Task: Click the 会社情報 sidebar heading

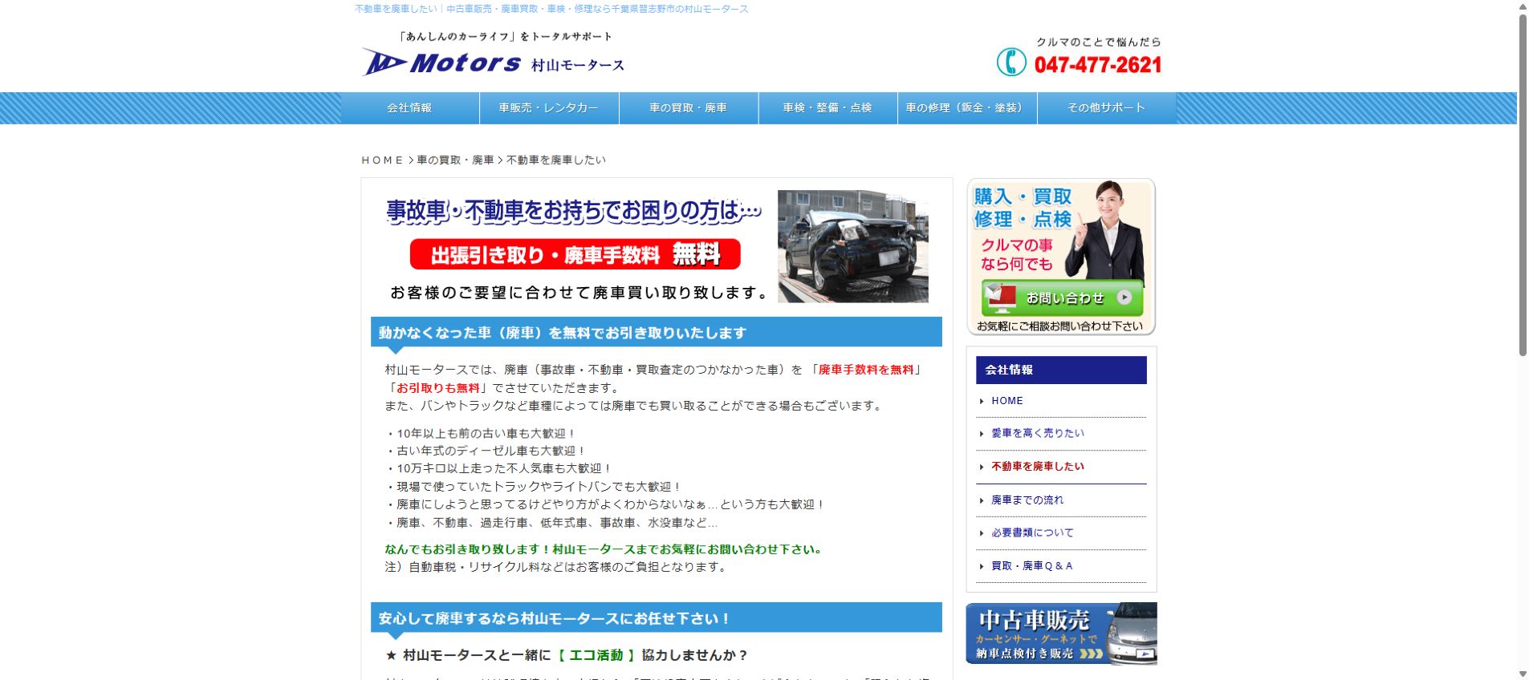Action: [x=1061, y=370]
